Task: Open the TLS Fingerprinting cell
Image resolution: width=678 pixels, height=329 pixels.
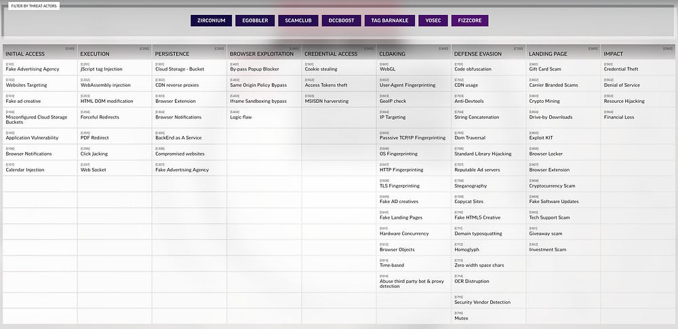Action: coord(414,184)
